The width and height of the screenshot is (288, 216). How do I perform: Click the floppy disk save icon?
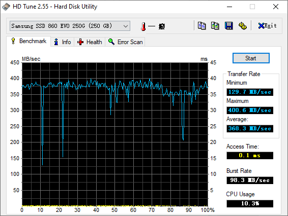[x=228, y=26]
